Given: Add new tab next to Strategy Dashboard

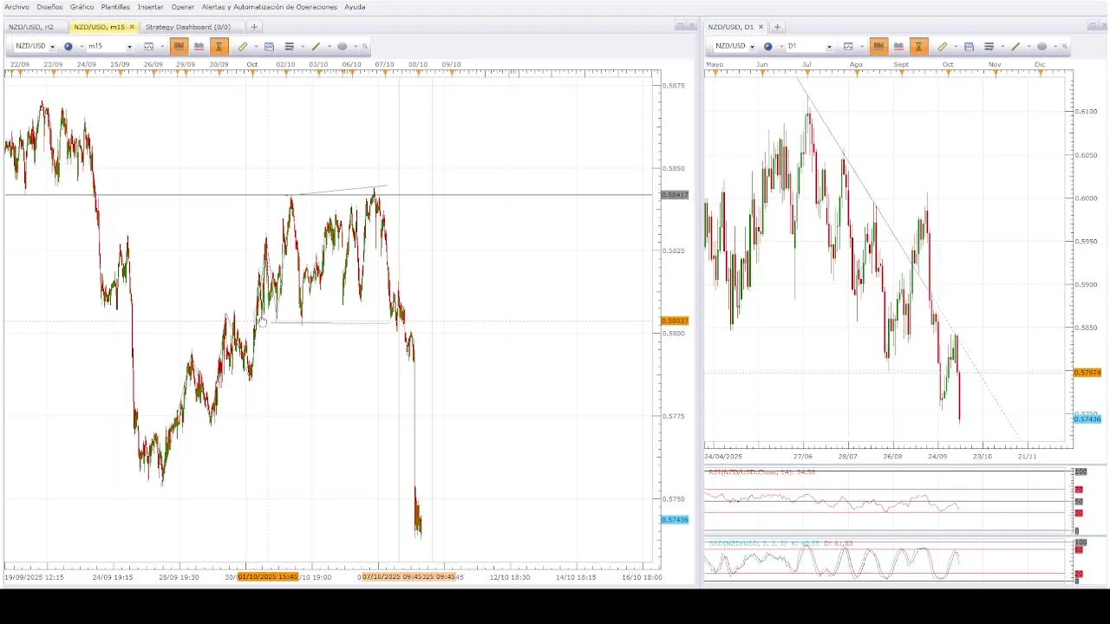Looking at the screenshot, I should (x=254, y=27).
